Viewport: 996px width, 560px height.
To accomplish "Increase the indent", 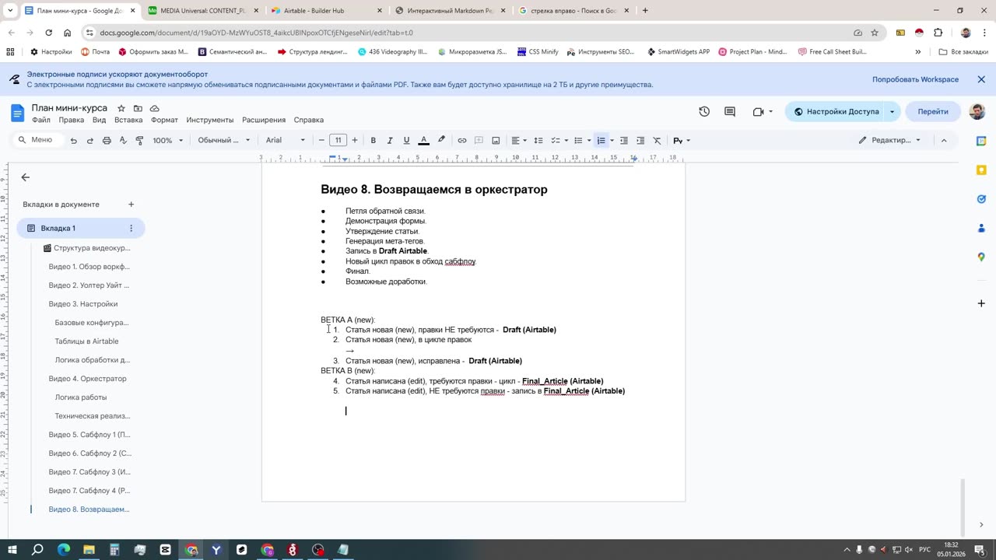I will (640, 141).
